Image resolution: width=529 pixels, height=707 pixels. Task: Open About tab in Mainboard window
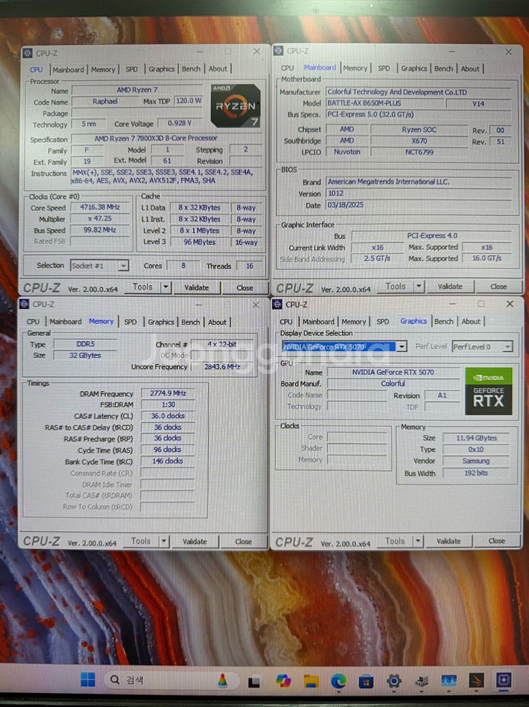[470, 69]
